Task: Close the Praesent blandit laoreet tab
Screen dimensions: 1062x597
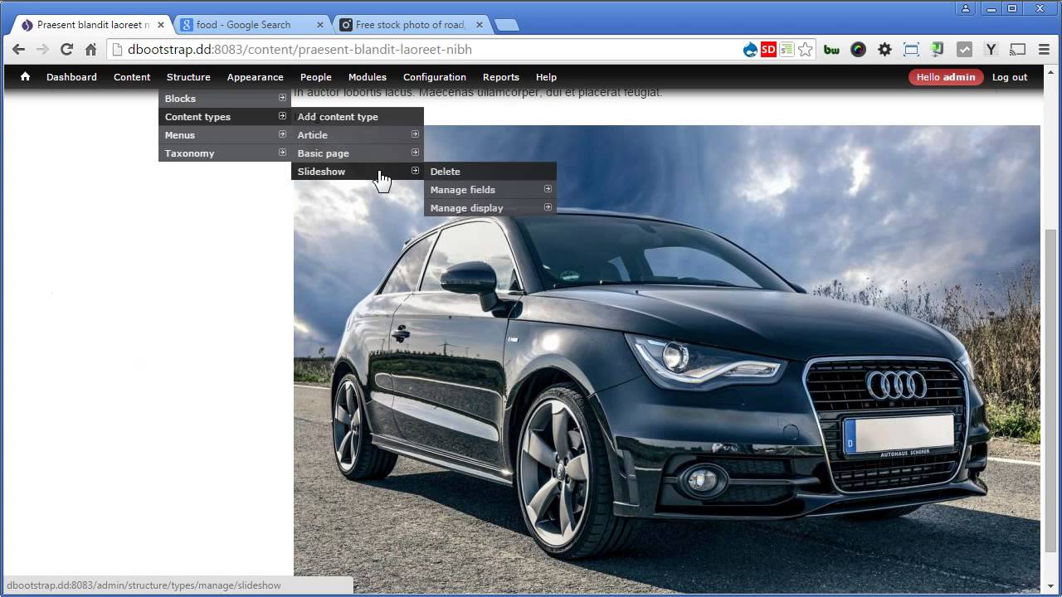Action: click(x=161, y=25)
